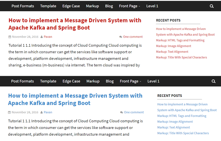Open the search icon in the lower navigation bar
Screen dimensions: 221x141
[214, 81]
